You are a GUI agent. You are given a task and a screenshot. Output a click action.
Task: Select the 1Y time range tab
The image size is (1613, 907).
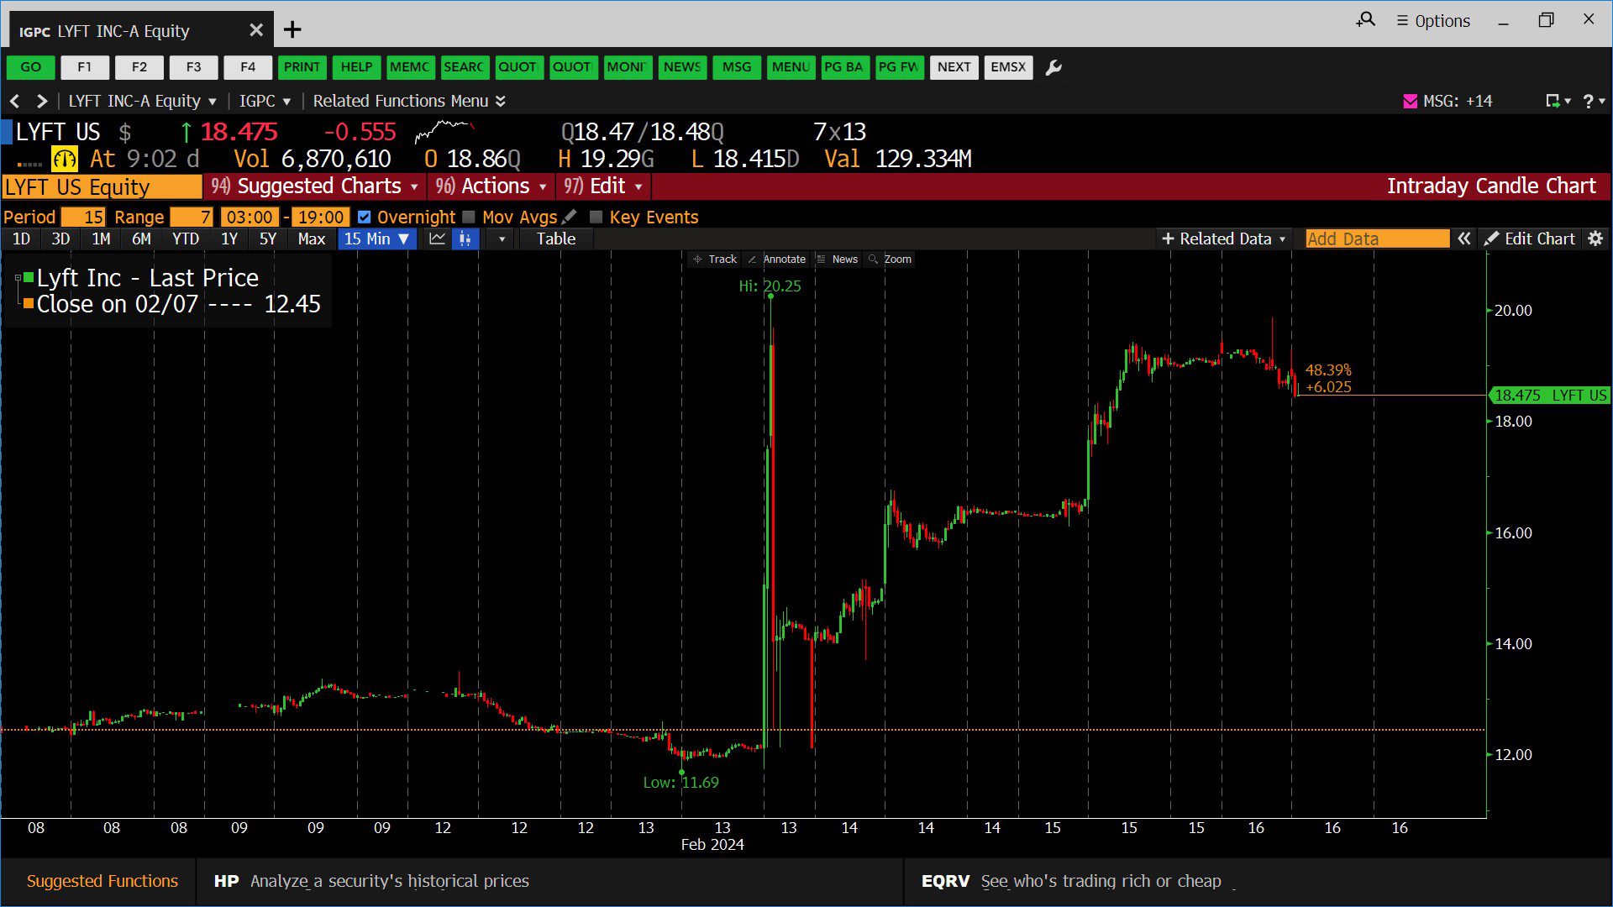pyautogui.click(x=229, y=239)
